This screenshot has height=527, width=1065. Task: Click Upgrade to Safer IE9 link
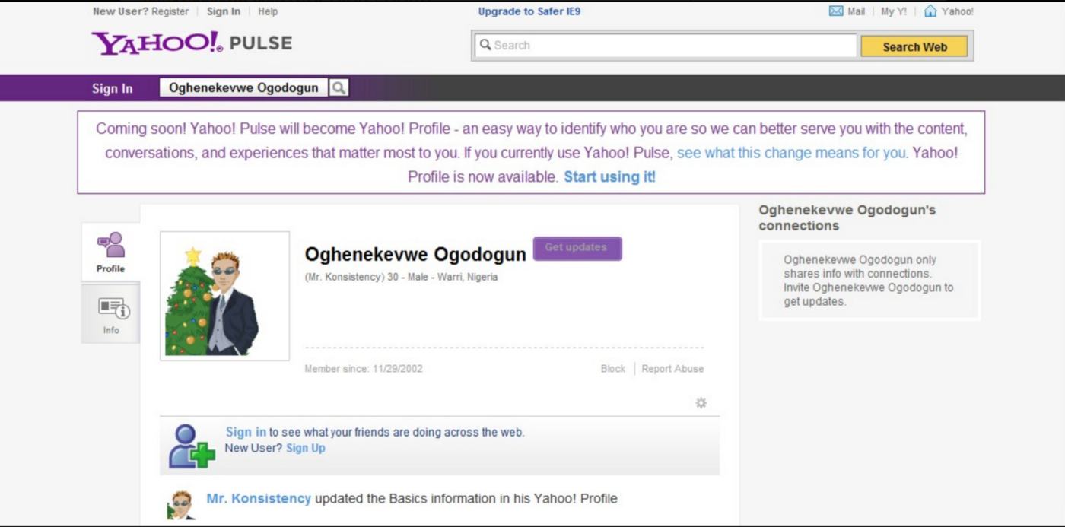(x=529, y=11)
